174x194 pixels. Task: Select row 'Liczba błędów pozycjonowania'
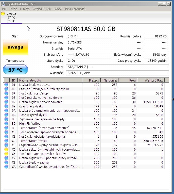click(84, 102)
